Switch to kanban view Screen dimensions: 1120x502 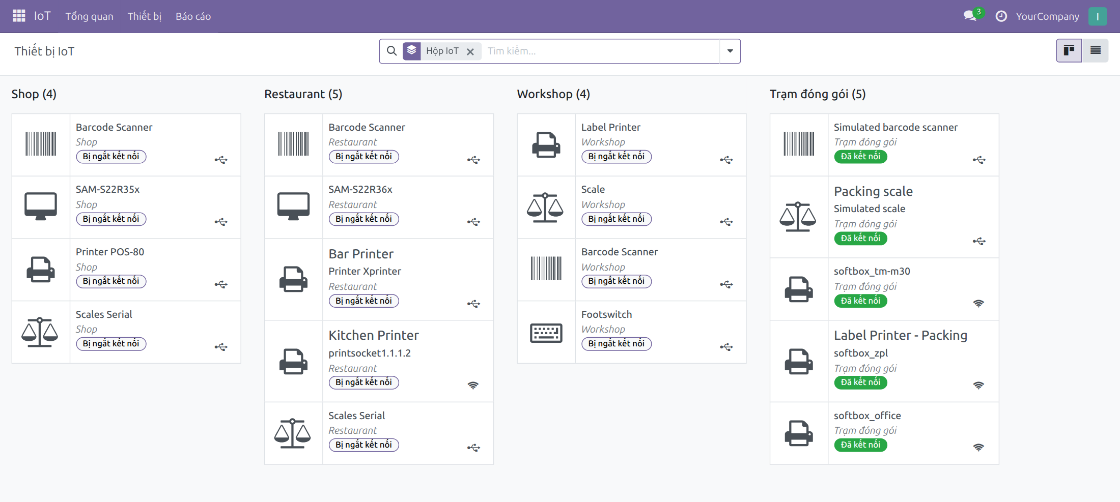[x=1069, y=50]
